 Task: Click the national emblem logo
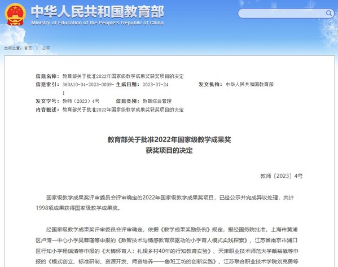15,15
